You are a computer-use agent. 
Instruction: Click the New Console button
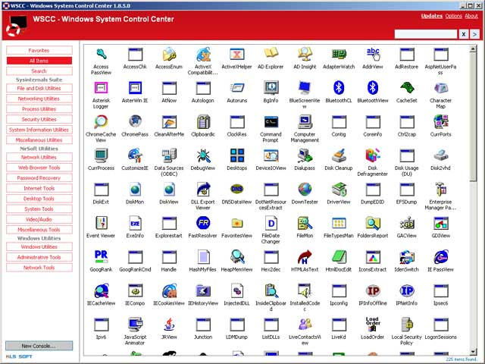pyautogui.click(x=39, y=346)
